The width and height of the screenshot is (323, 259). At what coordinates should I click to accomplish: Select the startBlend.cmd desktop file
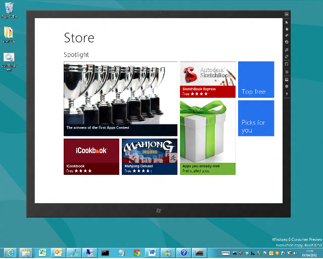click(x=9, y=61)
